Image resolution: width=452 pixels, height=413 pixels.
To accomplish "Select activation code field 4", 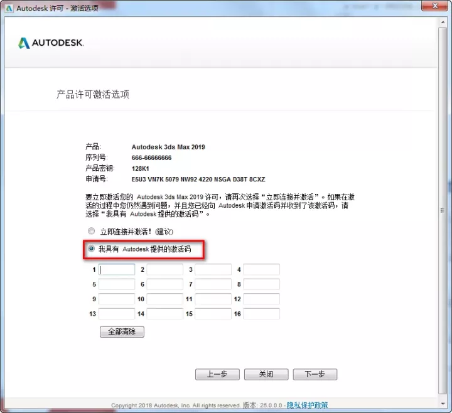I will (261, 270).
